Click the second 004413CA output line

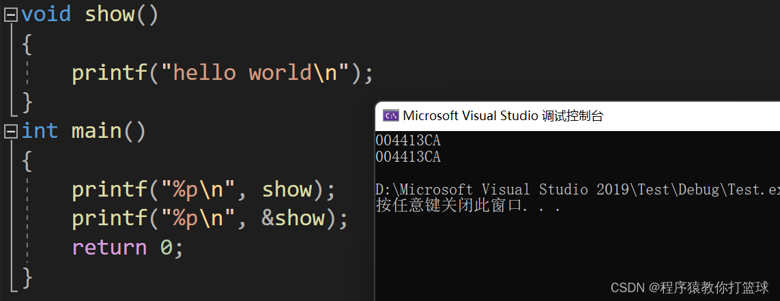click(x=408, y=157)
